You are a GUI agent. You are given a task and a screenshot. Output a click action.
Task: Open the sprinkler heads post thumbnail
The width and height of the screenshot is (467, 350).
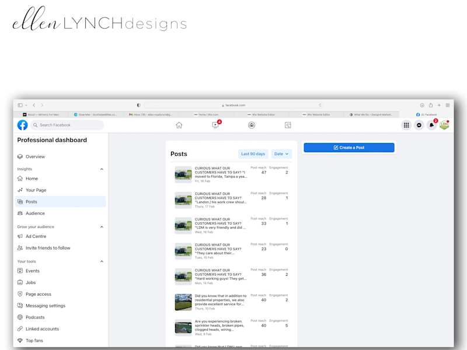183,327
